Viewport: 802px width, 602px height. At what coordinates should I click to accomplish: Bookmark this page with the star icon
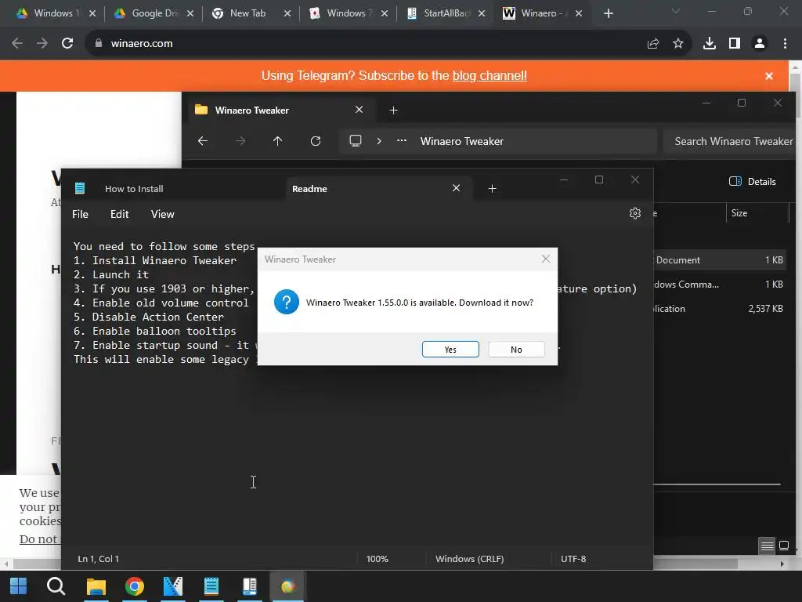point(678,44)
